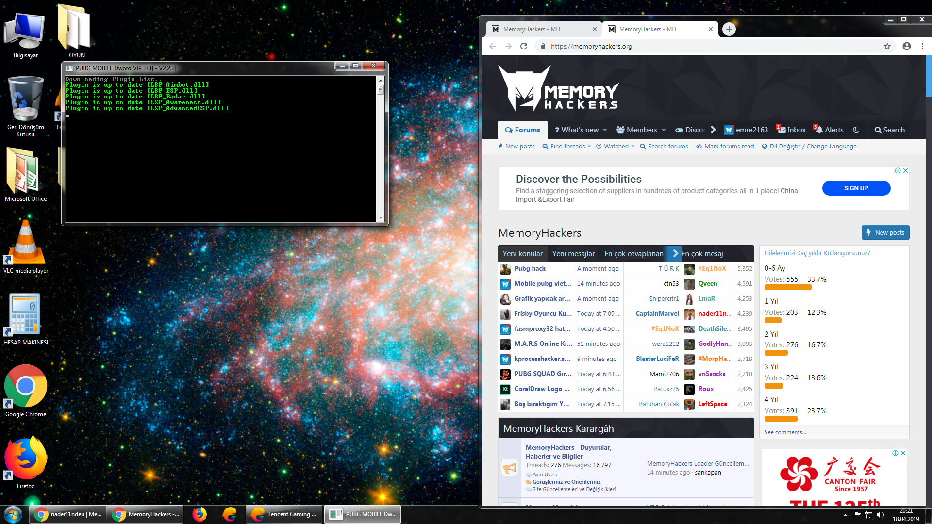
Task: Launch VLC media player from desktop
Action: (26, 246)
